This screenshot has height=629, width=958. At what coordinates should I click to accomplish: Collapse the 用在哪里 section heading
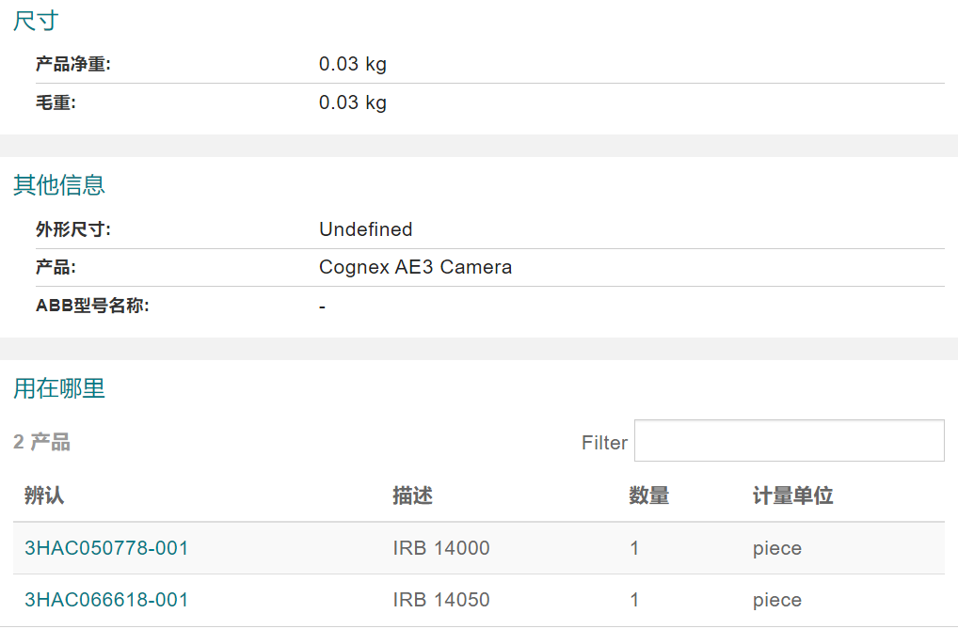[58, 388]
